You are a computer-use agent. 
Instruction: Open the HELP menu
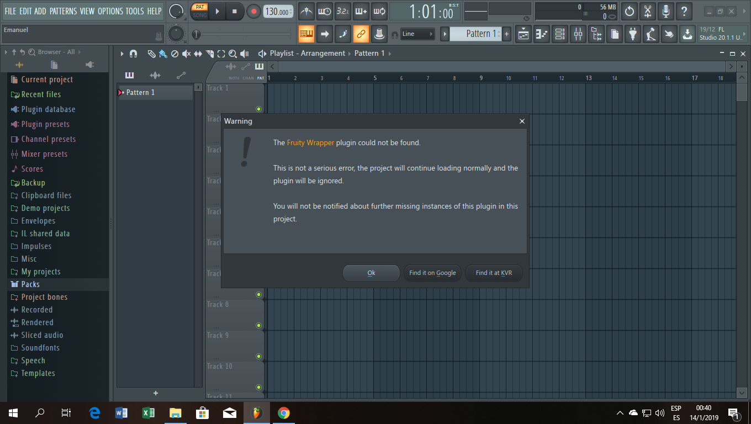tap(155, 11)
